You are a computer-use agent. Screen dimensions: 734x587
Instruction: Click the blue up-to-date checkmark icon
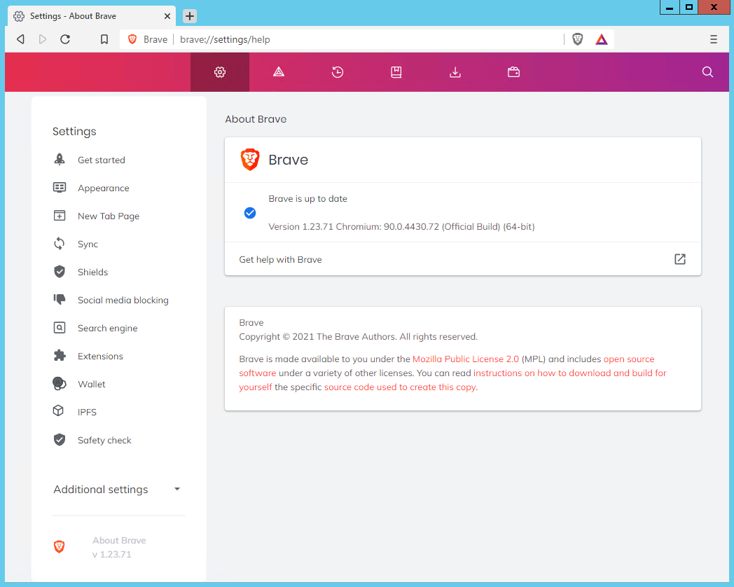tap(250, 213)
